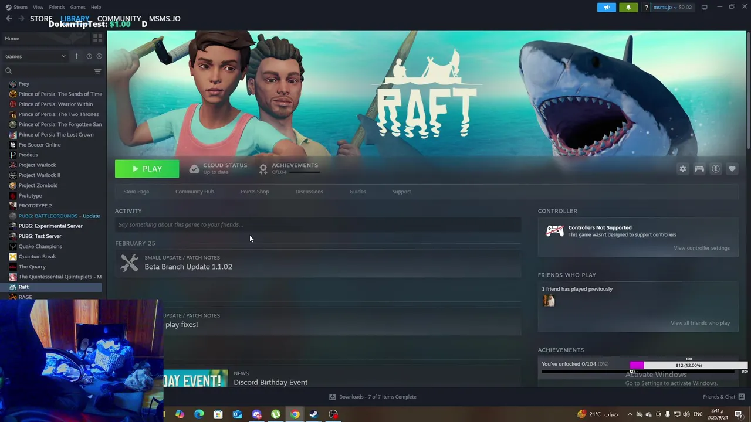Click the friend's avatar under Friends Who Play
This screenshot has width=751, height=422.
549,301
